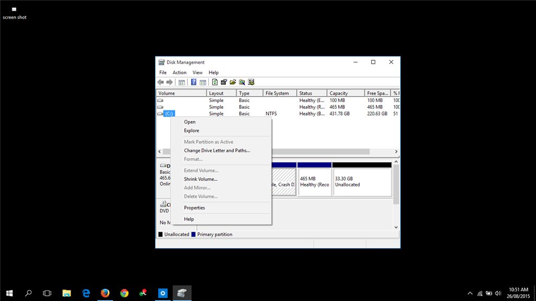Select Shrink Volume... in the context menu
The height and width of the screenshot is (301, 536).
click(221, 179)
